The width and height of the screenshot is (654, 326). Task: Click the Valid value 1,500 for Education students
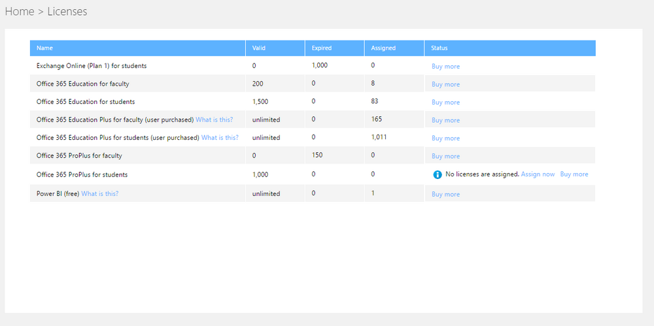[x=260, y=102]
